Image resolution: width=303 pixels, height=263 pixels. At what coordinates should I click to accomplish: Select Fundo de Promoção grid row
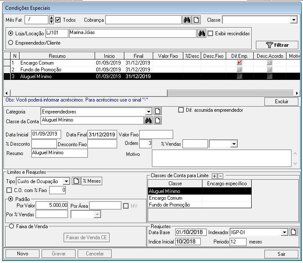pyautogui.click(x=152, y=70)
